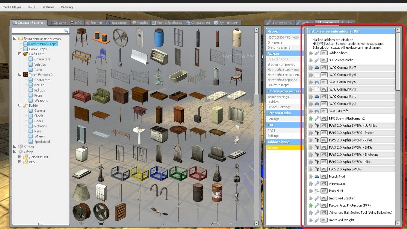
Task: Collapse the Обзор tree node
Action: [x=15, y=152]
